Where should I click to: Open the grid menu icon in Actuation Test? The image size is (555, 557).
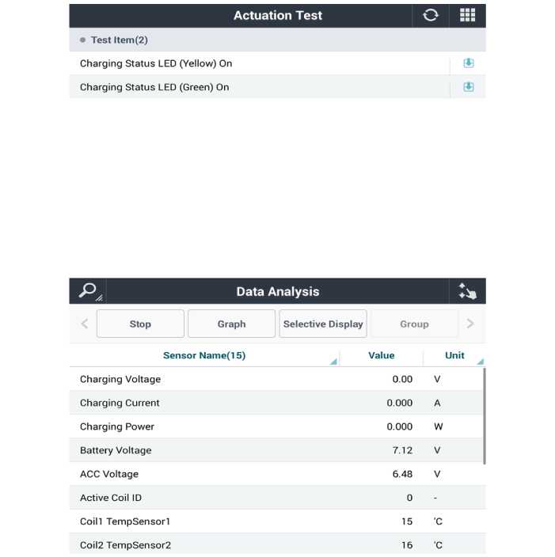coord(467,15)
